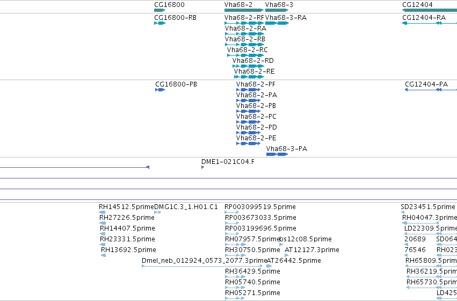Viewport: 457px width, 301px height.
Task: Click transcript Vha68-2-RA
Action: coord(245,28)
